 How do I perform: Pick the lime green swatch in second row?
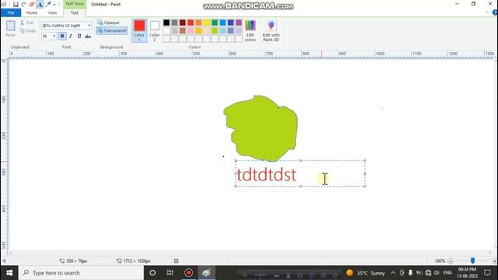click(x=215, y=30)
